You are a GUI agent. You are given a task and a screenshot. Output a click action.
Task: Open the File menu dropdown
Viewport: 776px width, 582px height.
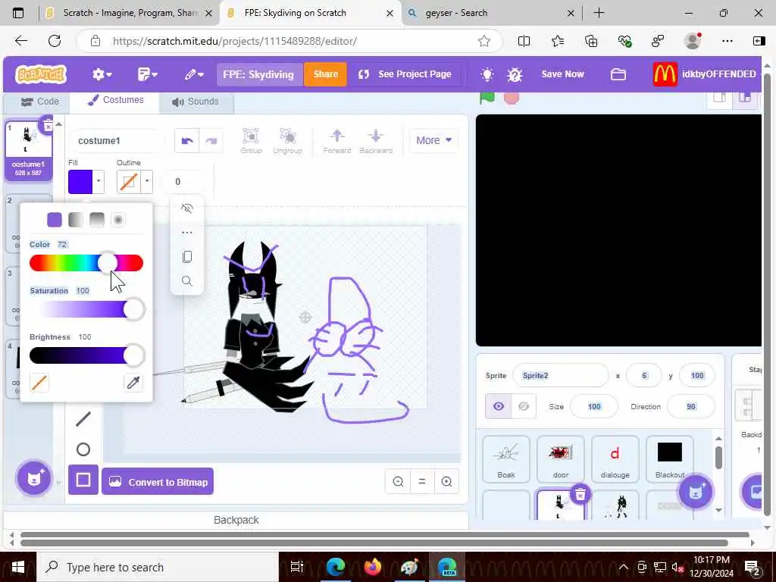tap(147, 75)
